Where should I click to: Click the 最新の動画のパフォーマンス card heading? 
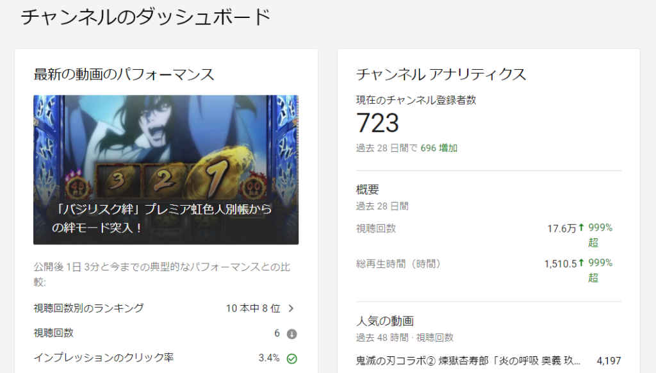(x=124, y=74)
